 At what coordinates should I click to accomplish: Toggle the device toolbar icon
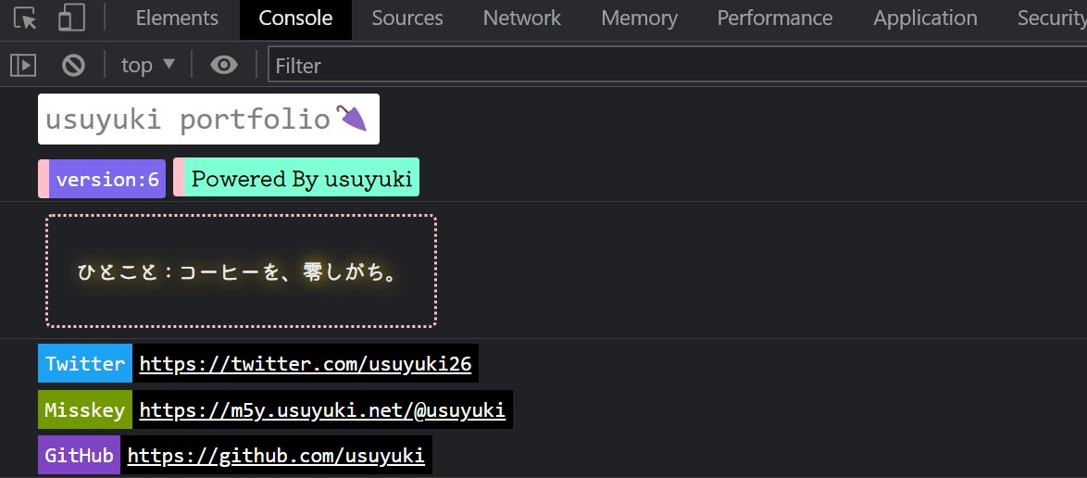pyautogui.click(x=71, y=19)
